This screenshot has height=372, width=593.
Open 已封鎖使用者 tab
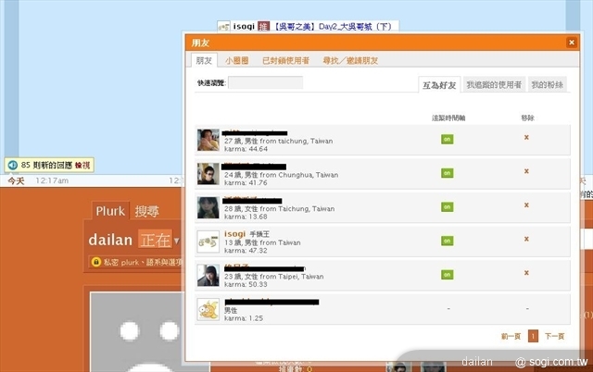pyautogui.click(x=285, y=60)
